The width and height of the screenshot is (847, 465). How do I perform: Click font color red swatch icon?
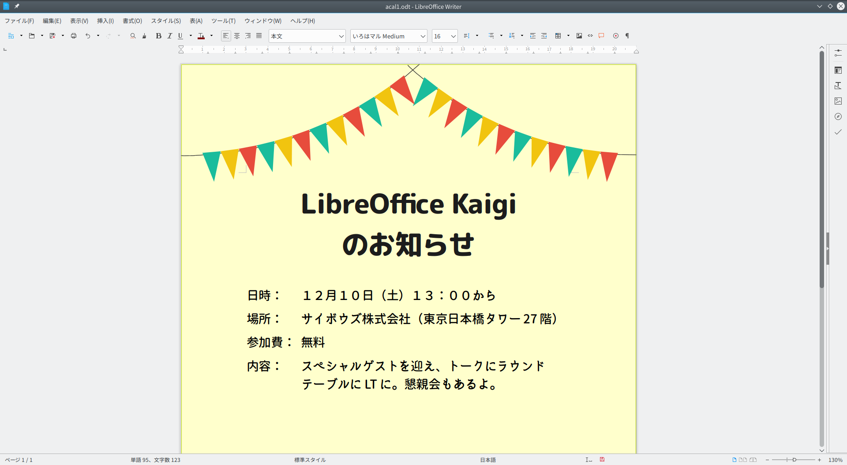201,36
